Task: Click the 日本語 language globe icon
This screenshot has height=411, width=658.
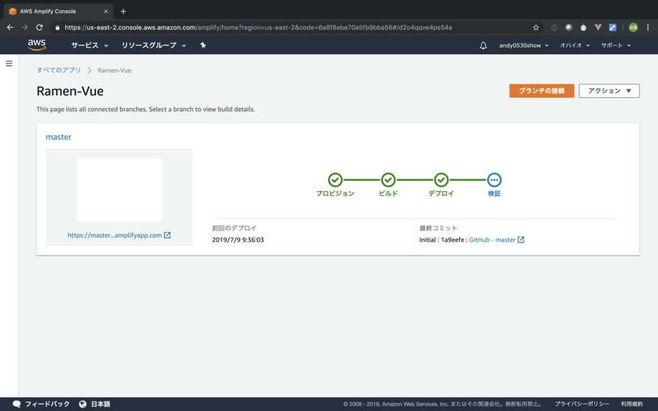Action: coord(83,403)
